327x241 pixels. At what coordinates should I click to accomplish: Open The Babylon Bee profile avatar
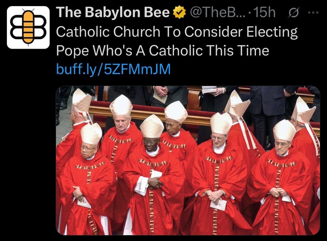pyautogui.click(x=28, y=27)
